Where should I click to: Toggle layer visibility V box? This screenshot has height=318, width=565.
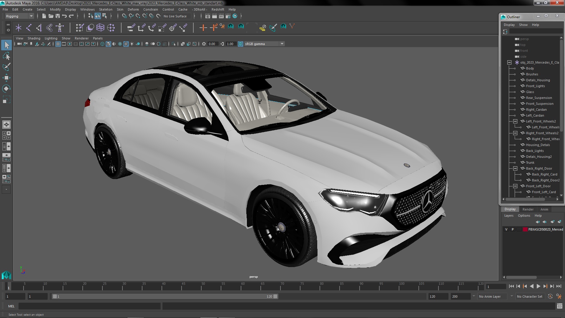(x=506, y=229)
